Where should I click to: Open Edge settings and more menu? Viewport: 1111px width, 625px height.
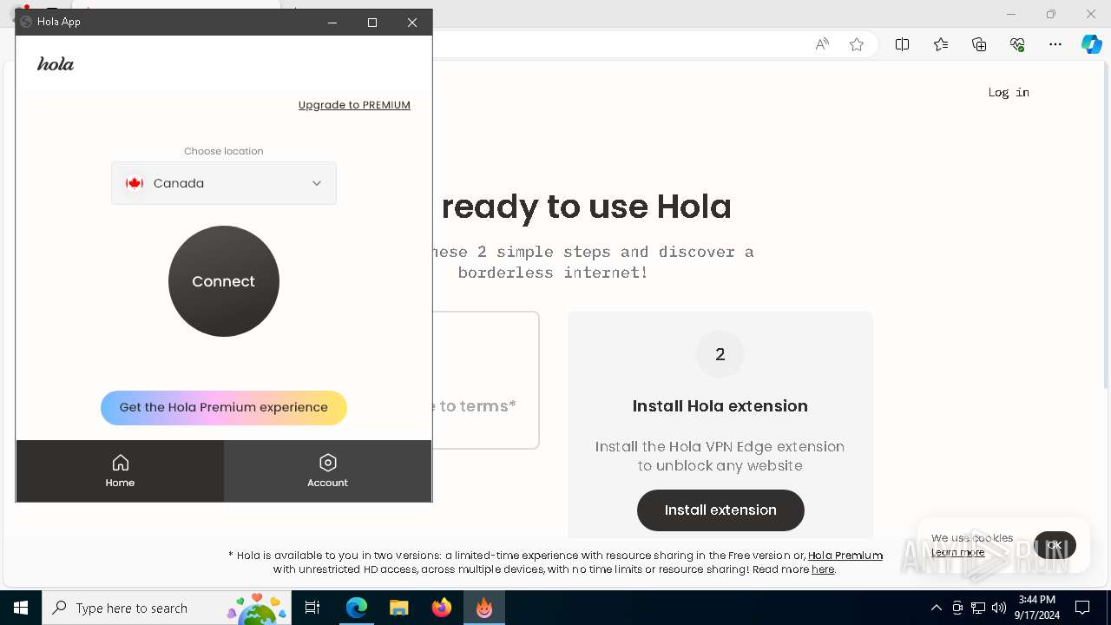[x=1055, y=44]
